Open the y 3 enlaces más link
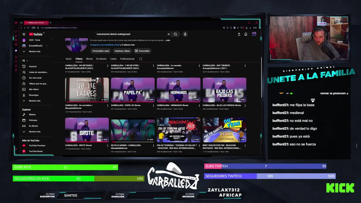This screenshot has width=361, height=203. tap(127, 45)
